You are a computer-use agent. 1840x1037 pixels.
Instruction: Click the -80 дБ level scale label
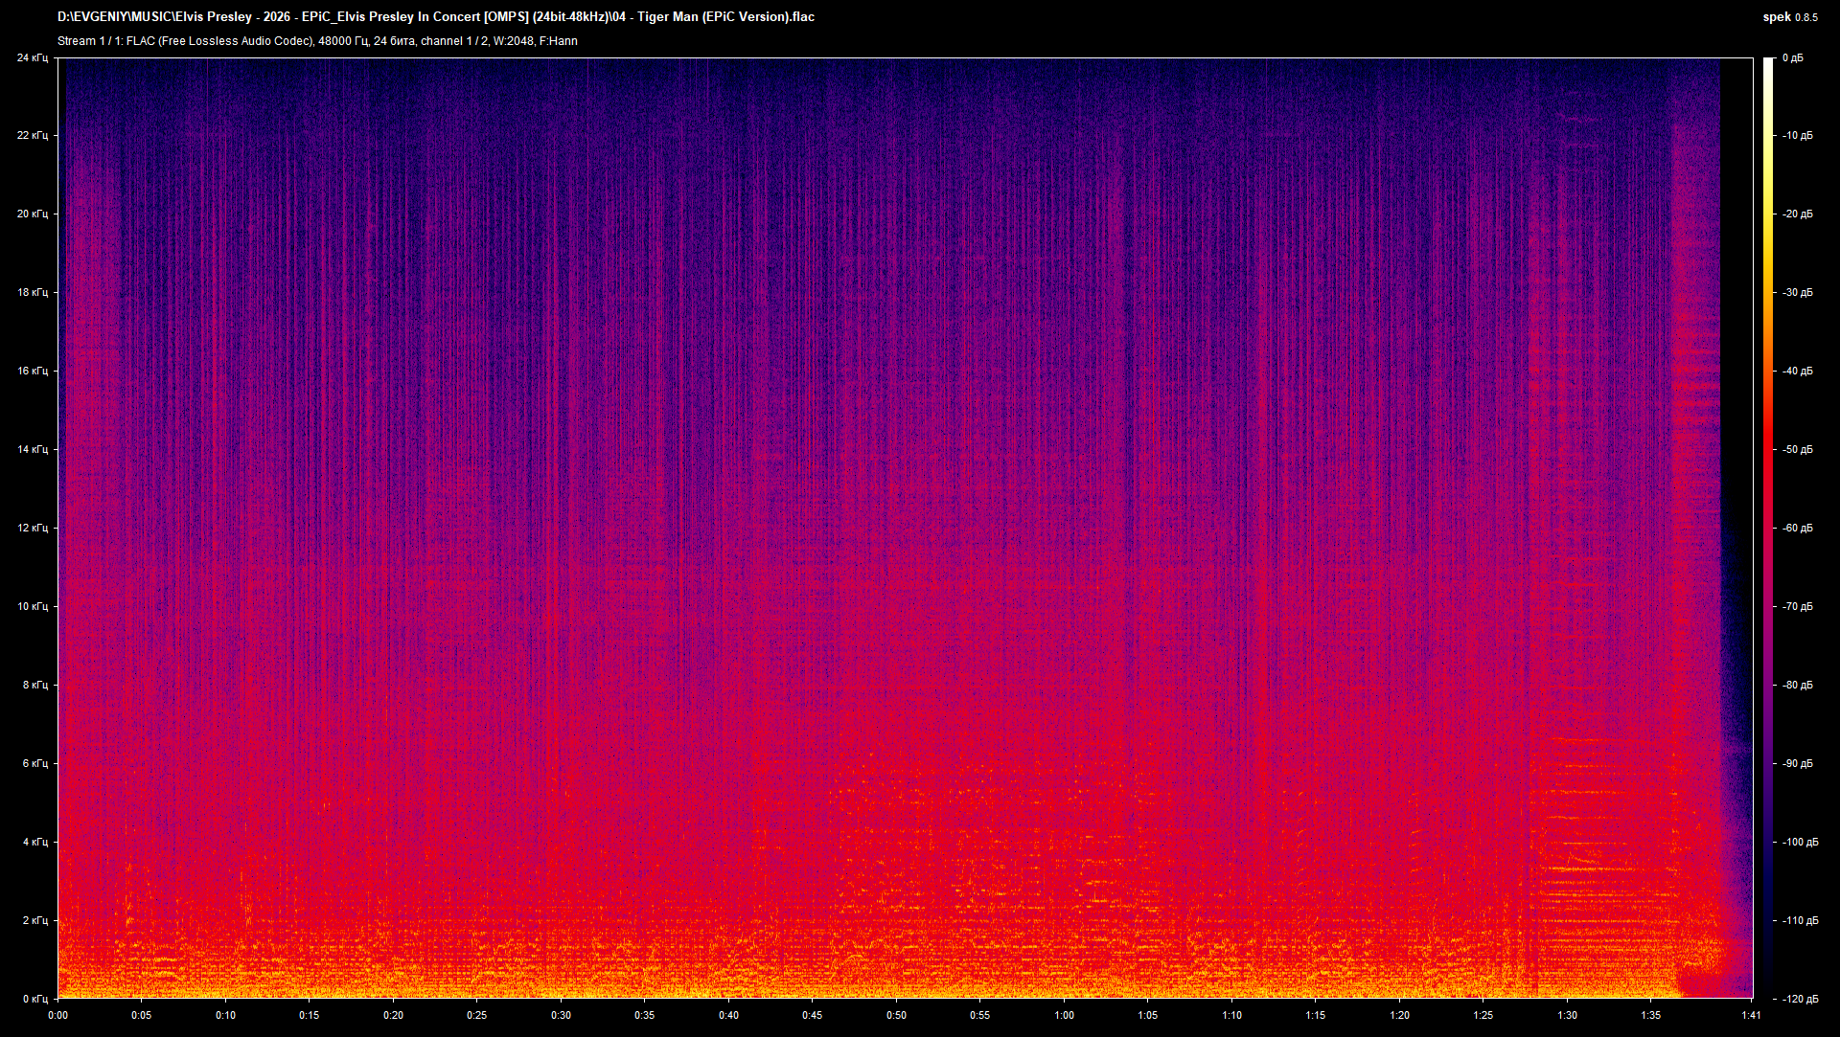coord(1797,686)
